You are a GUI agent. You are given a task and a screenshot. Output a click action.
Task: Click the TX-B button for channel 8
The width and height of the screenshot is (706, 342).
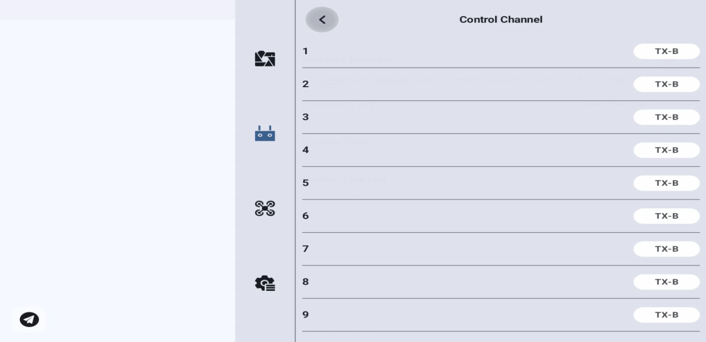[666, 281]
